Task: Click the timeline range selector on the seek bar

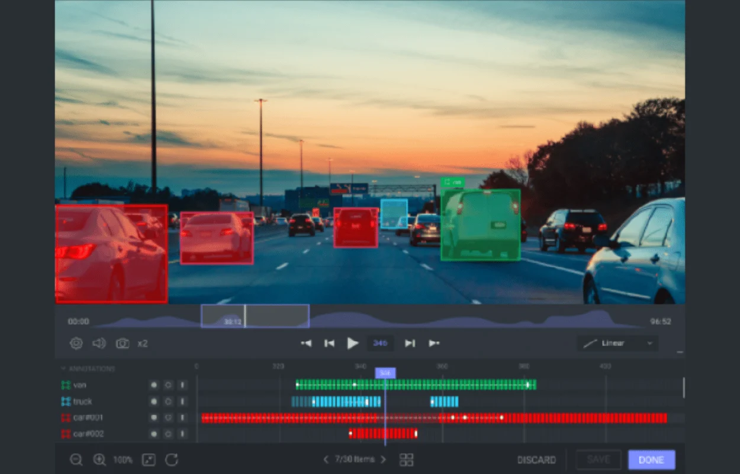Action: pos(255,316)
